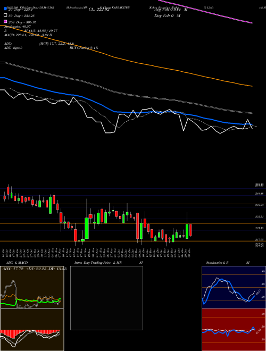Click the 'Avg Vol: 0.014 M' label

click(x=171, y=9)
